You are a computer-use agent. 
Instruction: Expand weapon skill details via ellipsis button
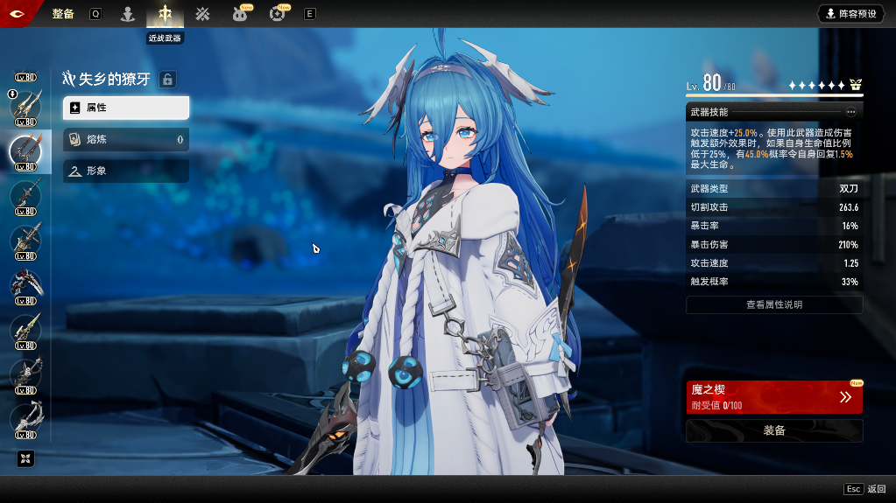(850, 112)
